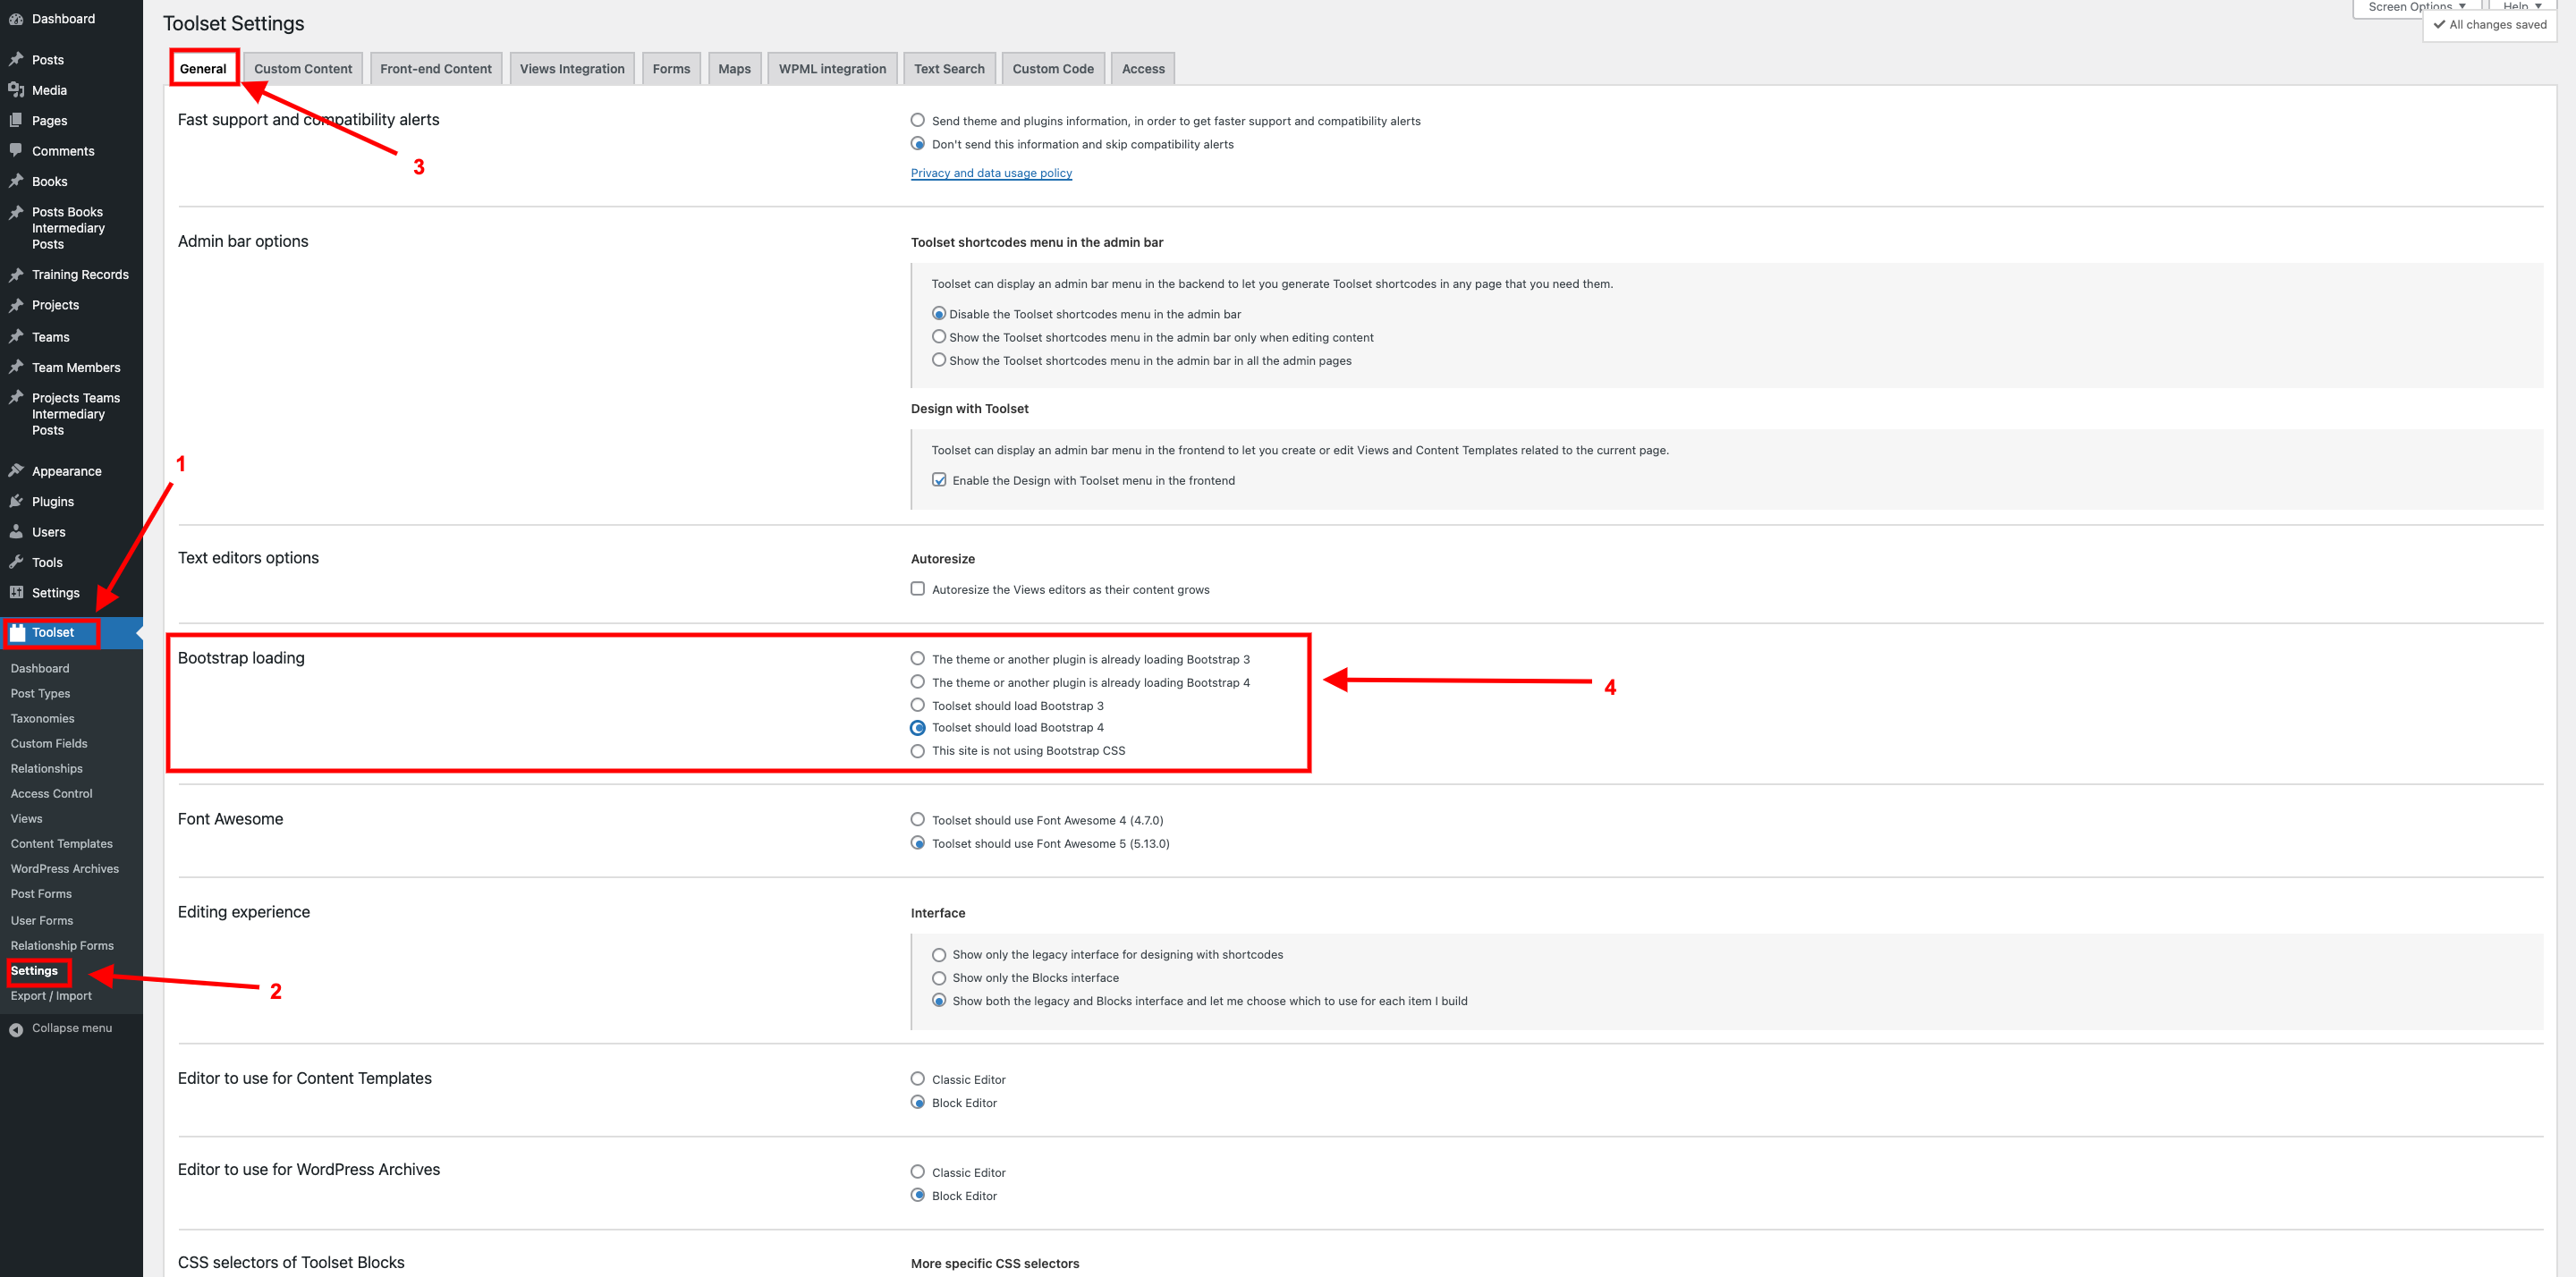Select Classic Editor for Content Templates
The image size is (2576, 1277).
[917, 1079]
